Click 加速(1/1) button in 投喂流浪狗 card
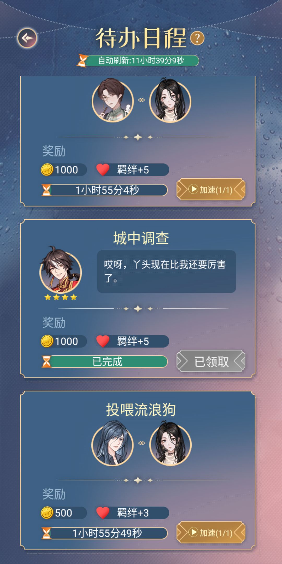282x564 pixels. click(211, 533)
